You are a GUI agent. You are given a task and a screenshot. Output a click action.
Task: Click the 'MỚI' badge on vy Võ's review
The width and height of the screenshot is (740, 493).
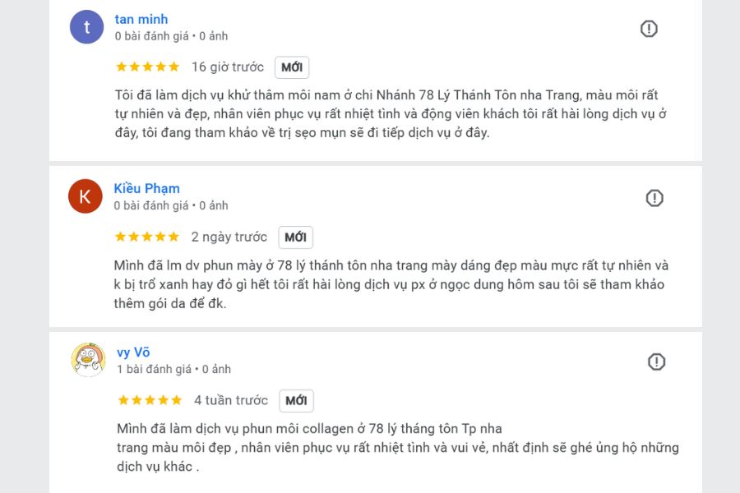pos(295,400)
